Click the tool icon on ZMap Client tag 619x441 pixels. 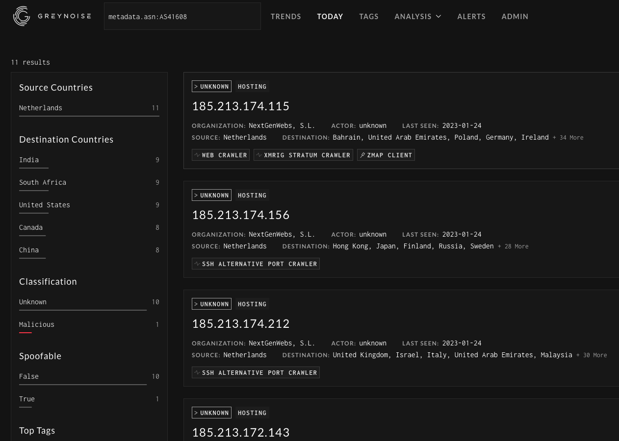tap(362, 155)
